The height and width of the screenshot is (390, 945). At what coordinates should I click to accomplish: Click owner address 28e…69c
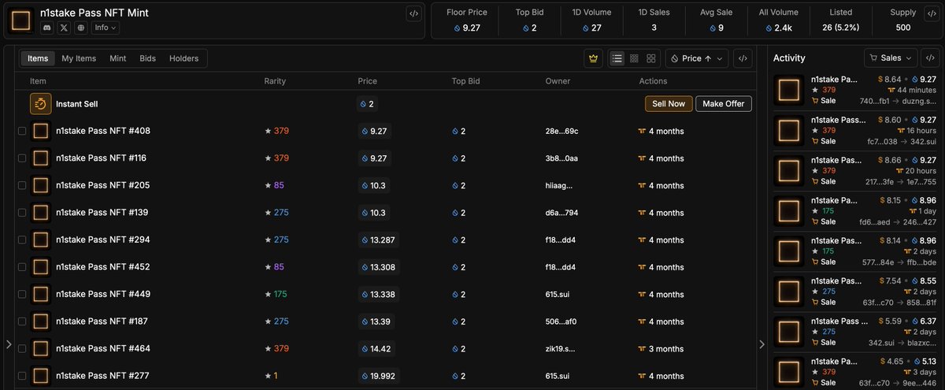tap(561, 131)
